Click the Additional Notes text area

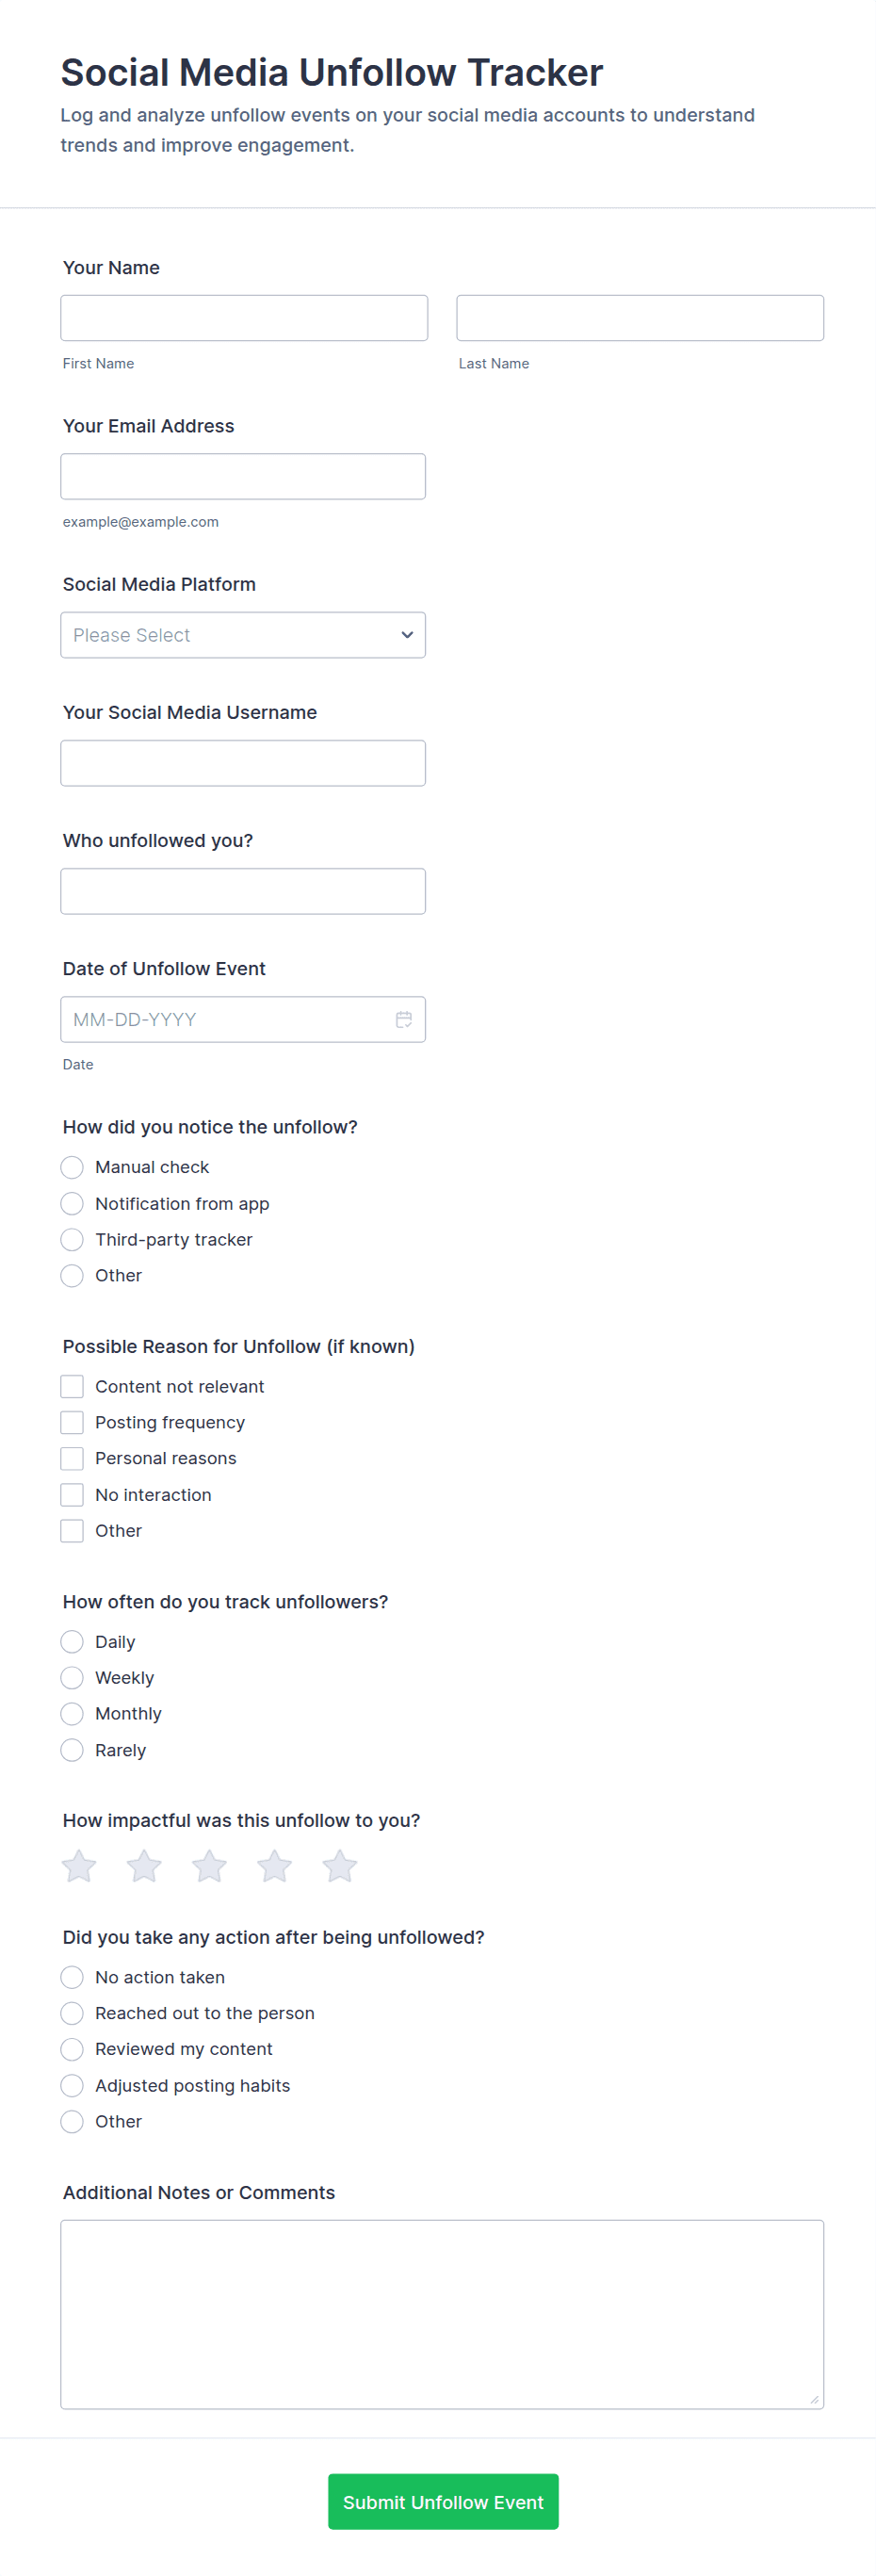point(442,2314)
